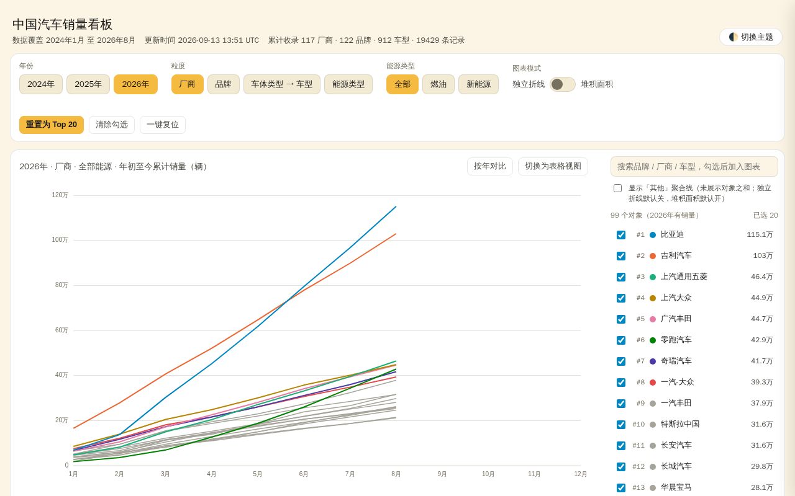Image resolution: width=795 pixels, height=496 pixels.
Task: Click 堆积面积 mode label
Action: pyautogui.click(x=597, y=84)
